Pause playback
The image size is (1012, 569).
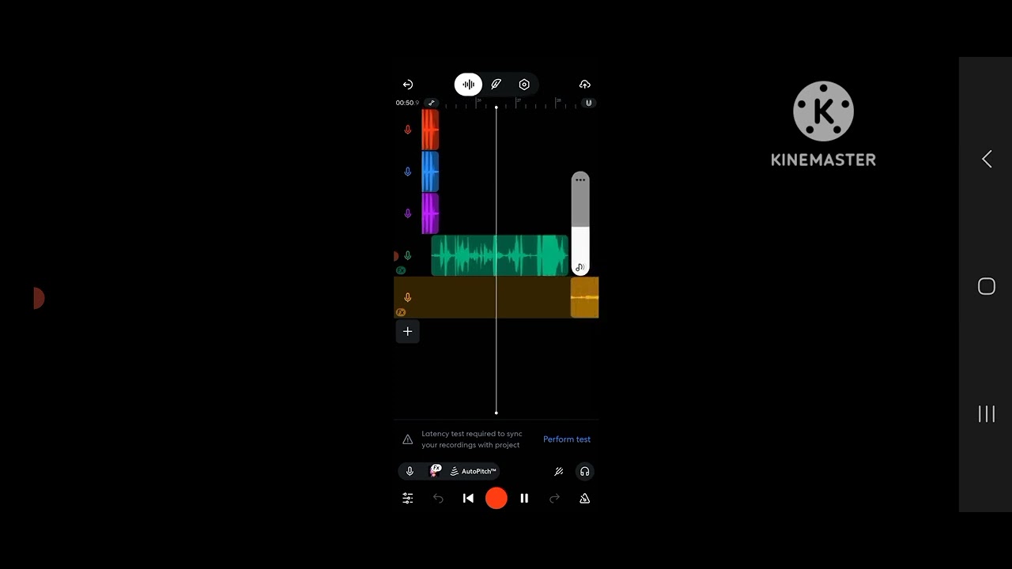click(x=524, y=499)
